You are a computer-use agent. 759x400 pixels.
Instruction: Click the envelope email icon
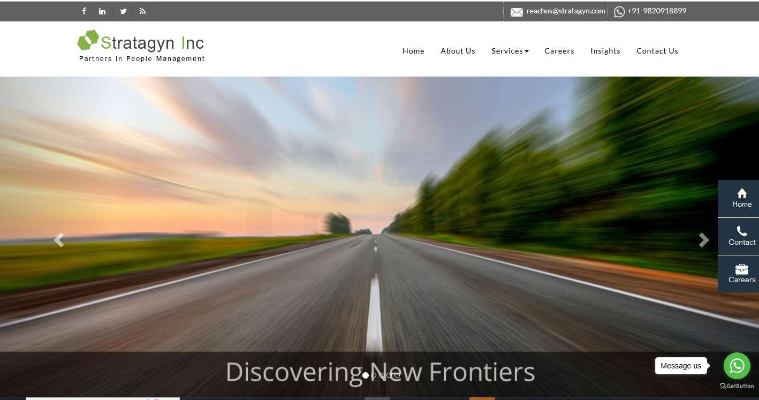[x=517, y=12]
